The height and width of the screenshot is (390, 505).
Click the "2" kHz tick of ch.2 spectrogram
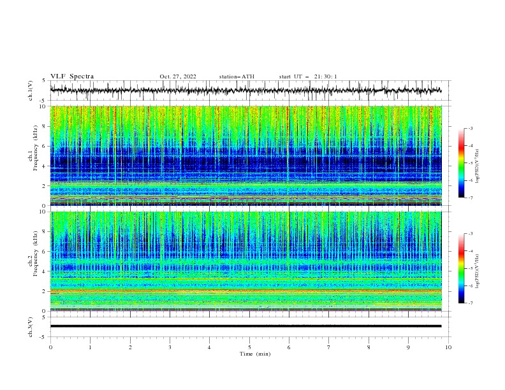tap(45, 291)
